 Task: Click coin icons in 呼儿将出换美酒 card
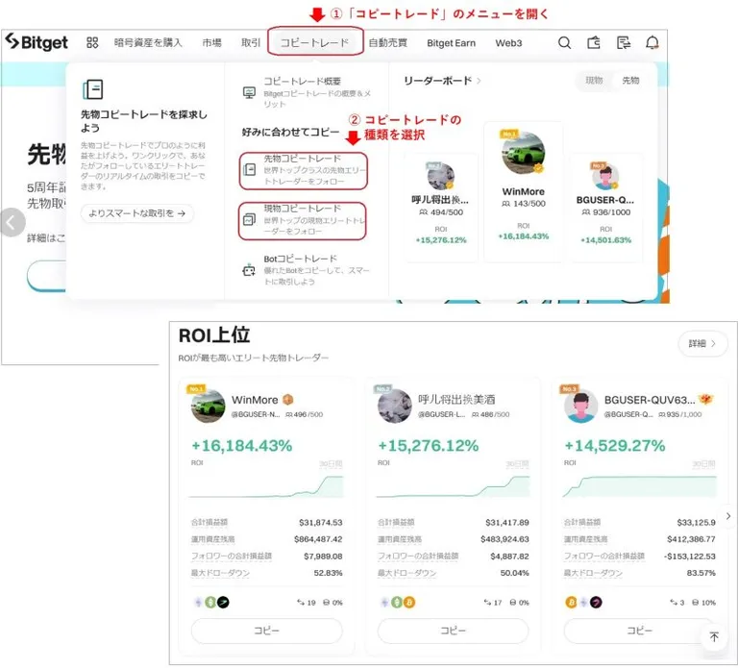pos(398,602)
